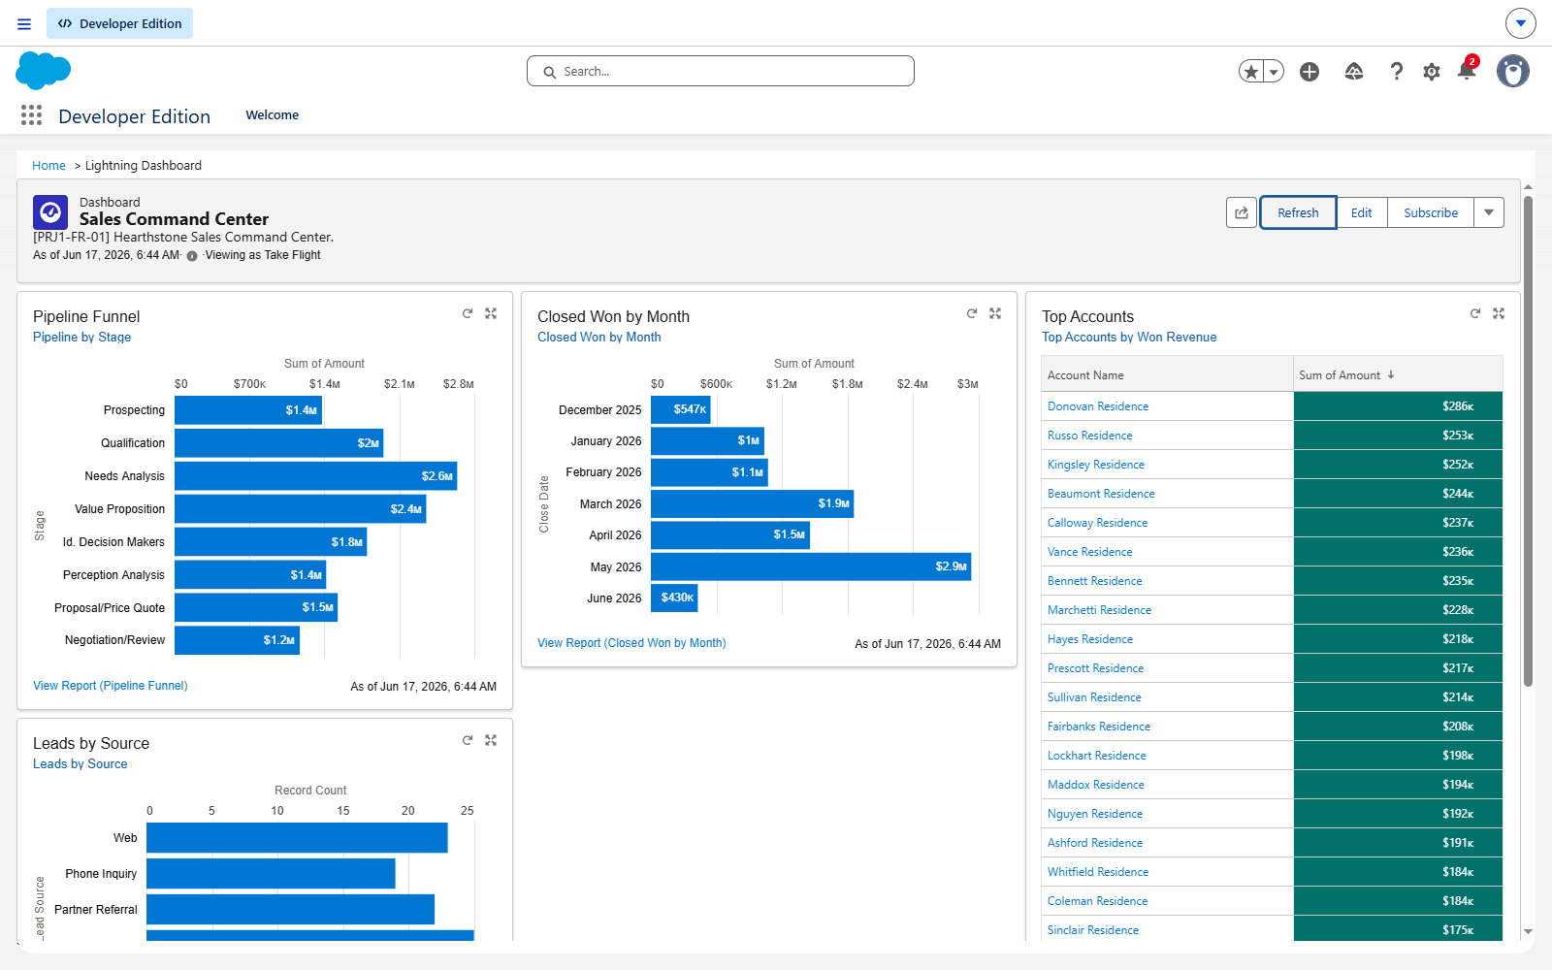The width and height of the screenshot is (1552, 970).
Task: Click the dashboard vertical scrollbar thumb
Action: coord(1528,441)
